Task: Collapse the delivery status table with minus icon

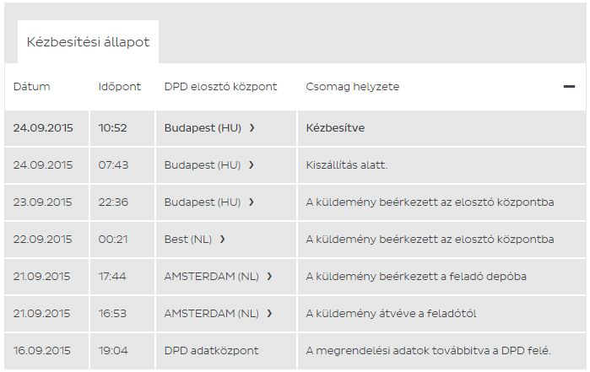Action: (x=569, y=87)
